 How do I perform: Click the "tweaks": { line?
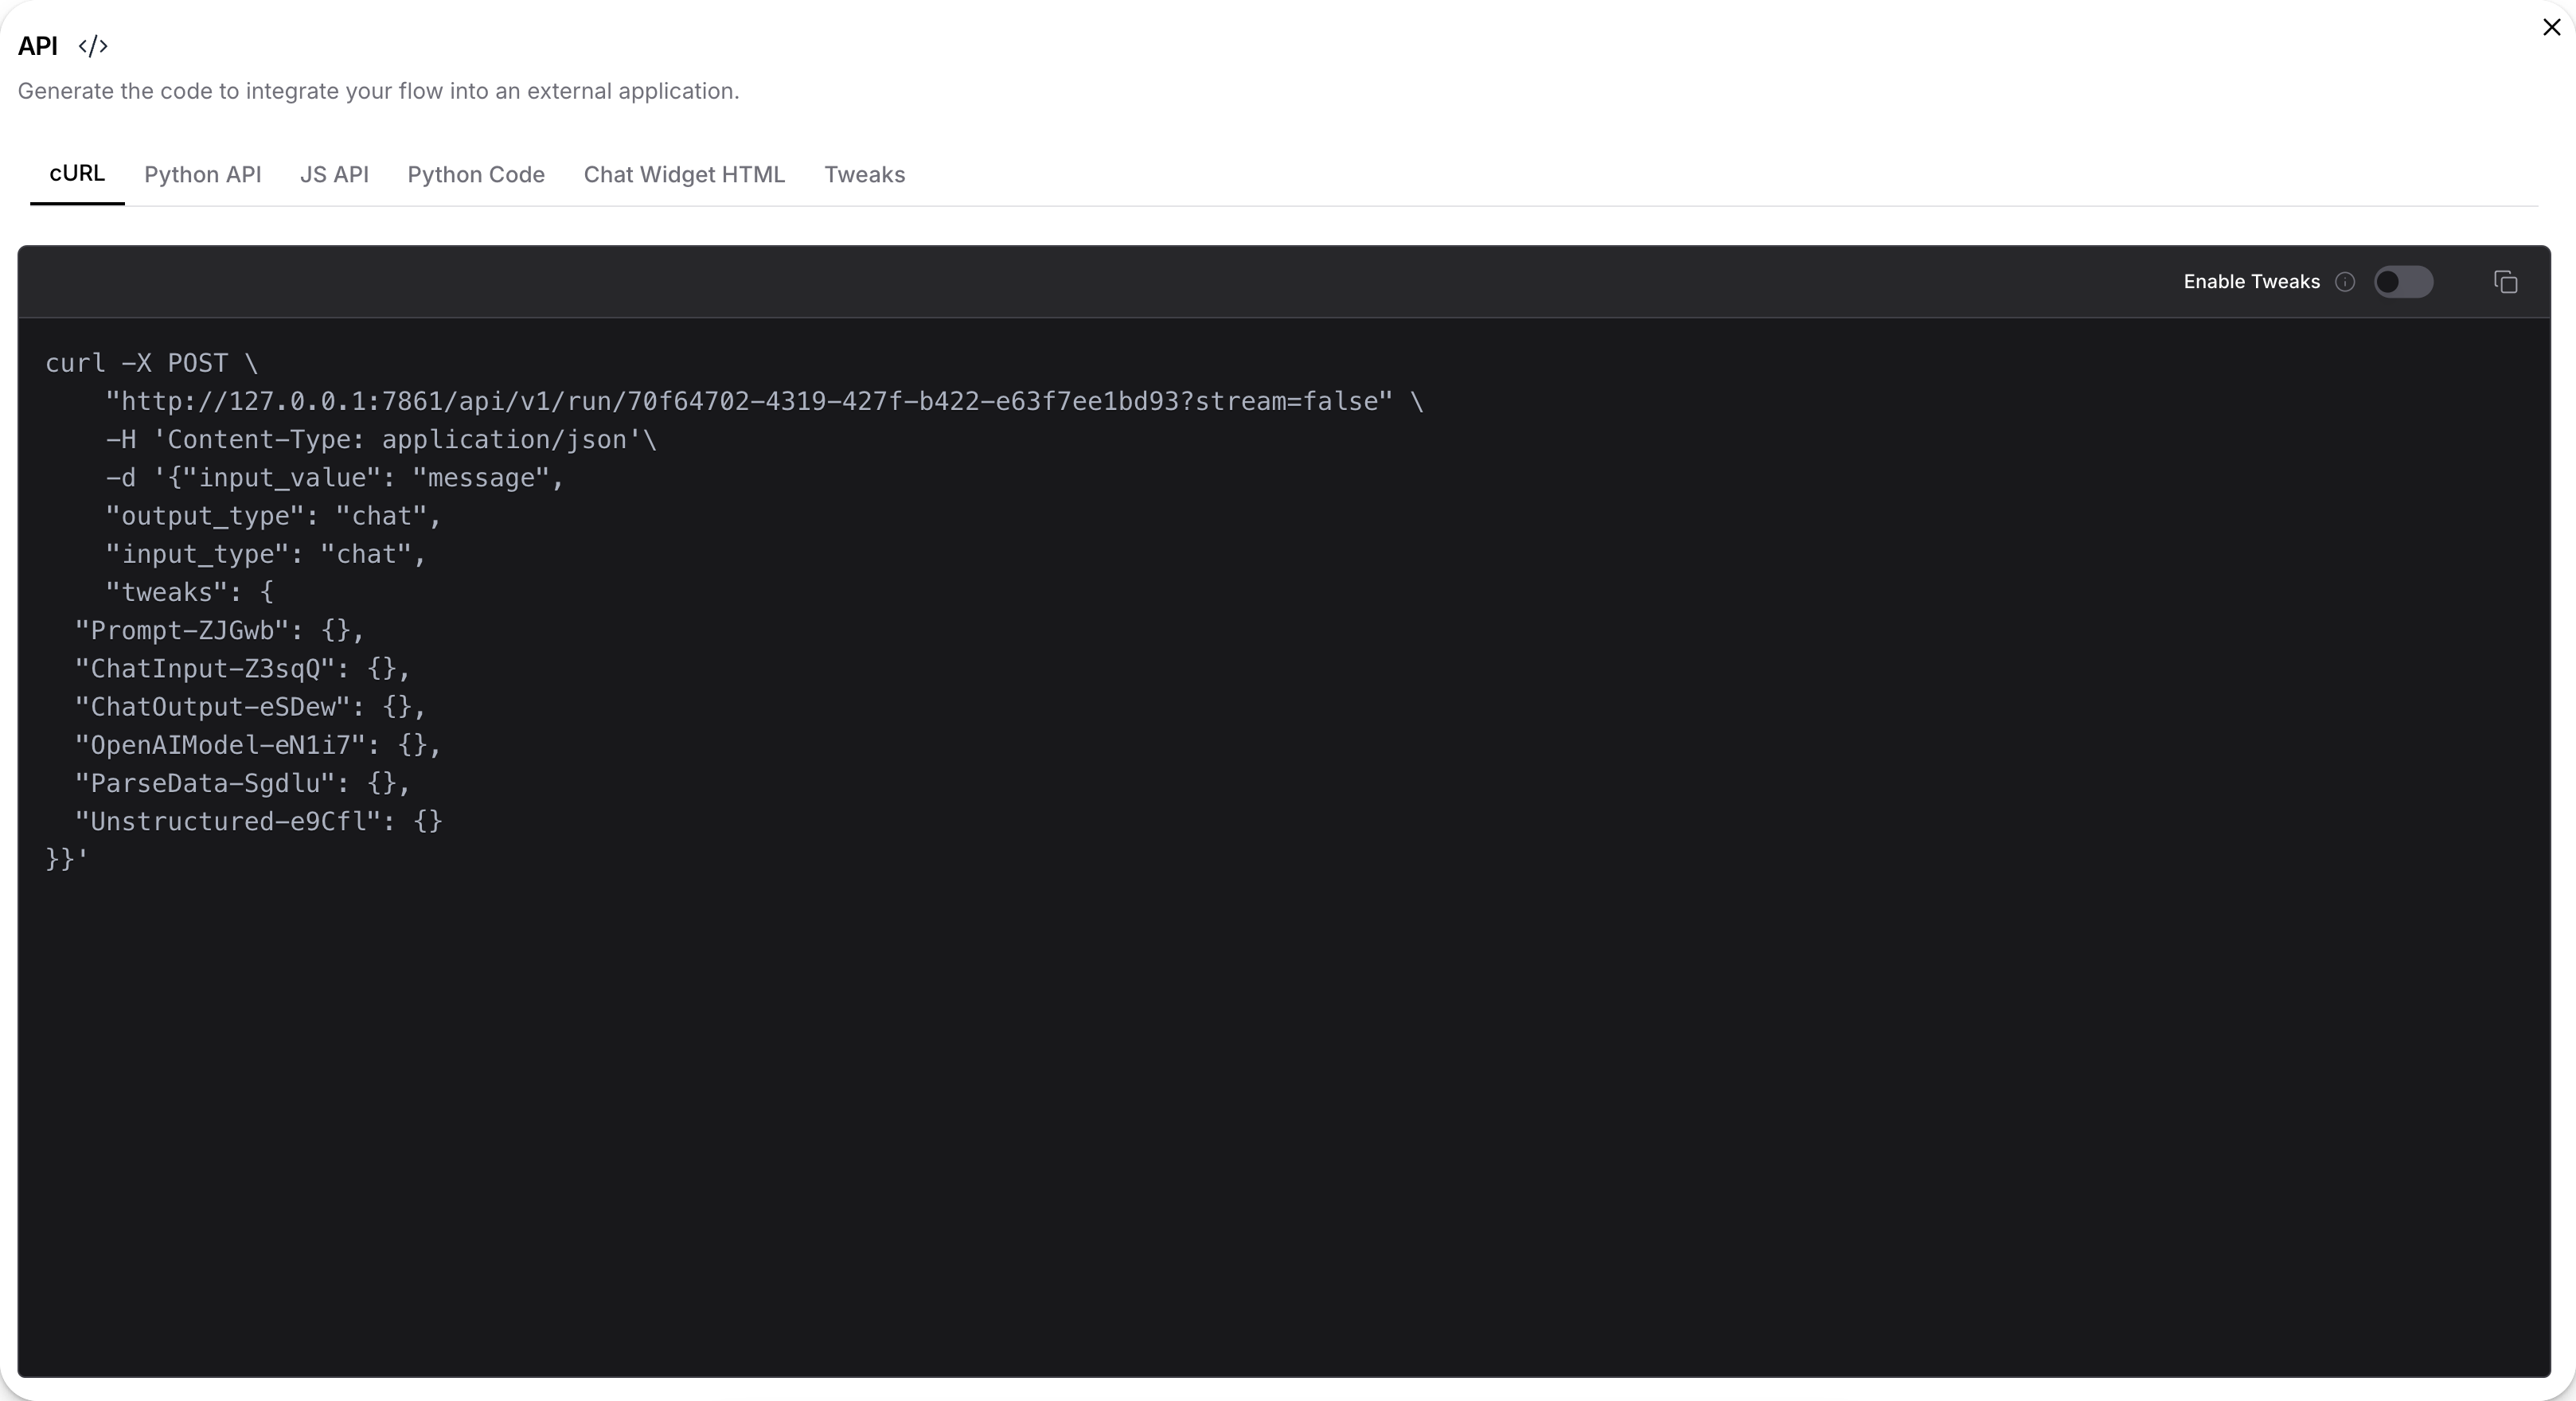[x=190, y=593]
